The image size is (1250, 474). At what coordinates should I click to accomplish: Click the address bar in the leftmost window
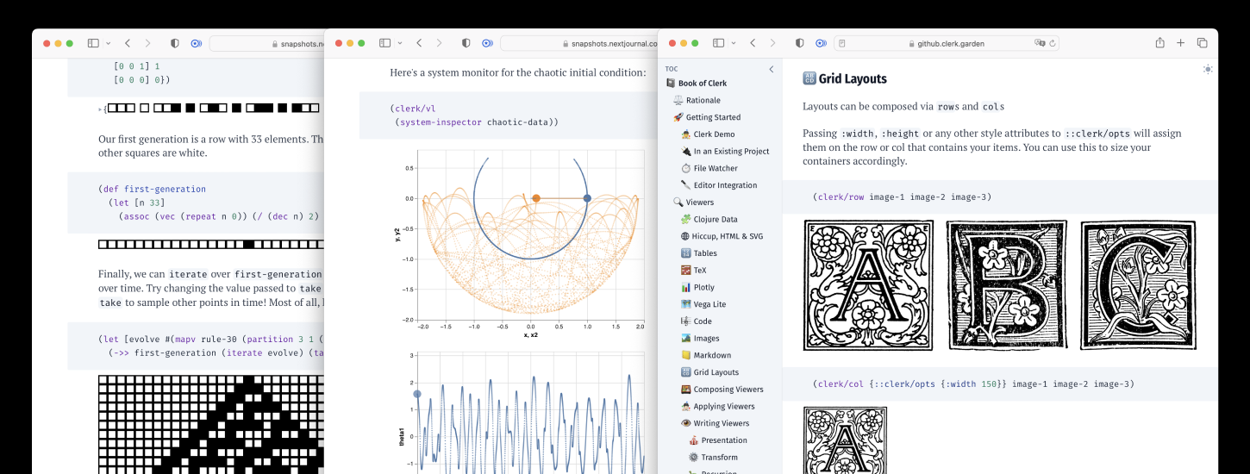(x=266, y=43)
